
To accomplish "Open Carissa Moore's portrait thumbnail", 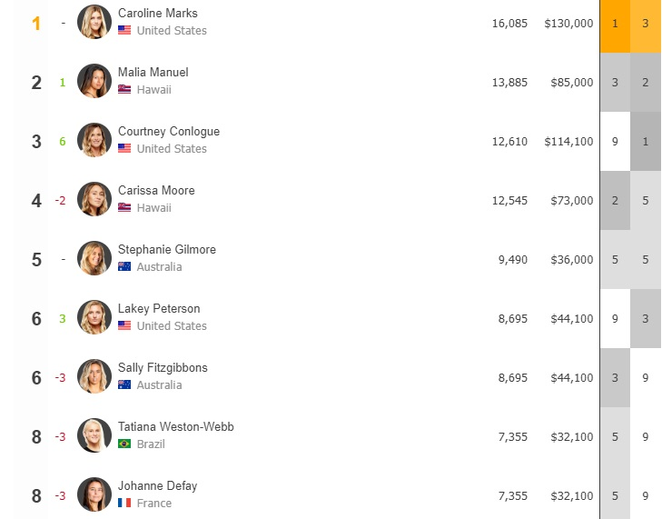I will coord(94,199).
